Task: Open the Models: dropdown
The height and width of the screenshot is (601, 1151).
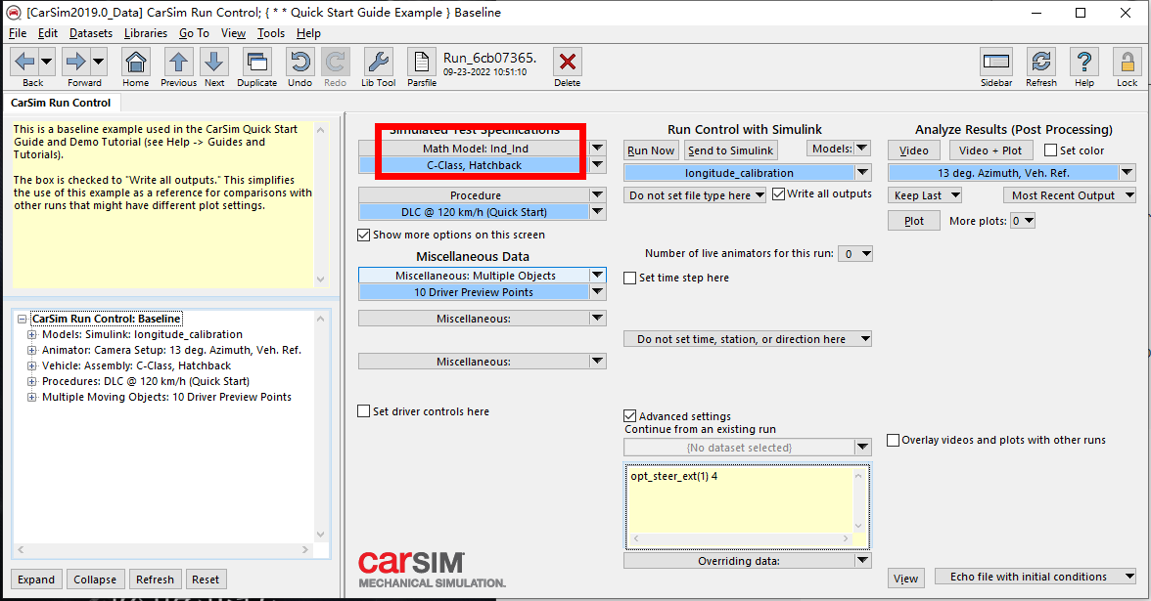Action: (x=838, y=149)
